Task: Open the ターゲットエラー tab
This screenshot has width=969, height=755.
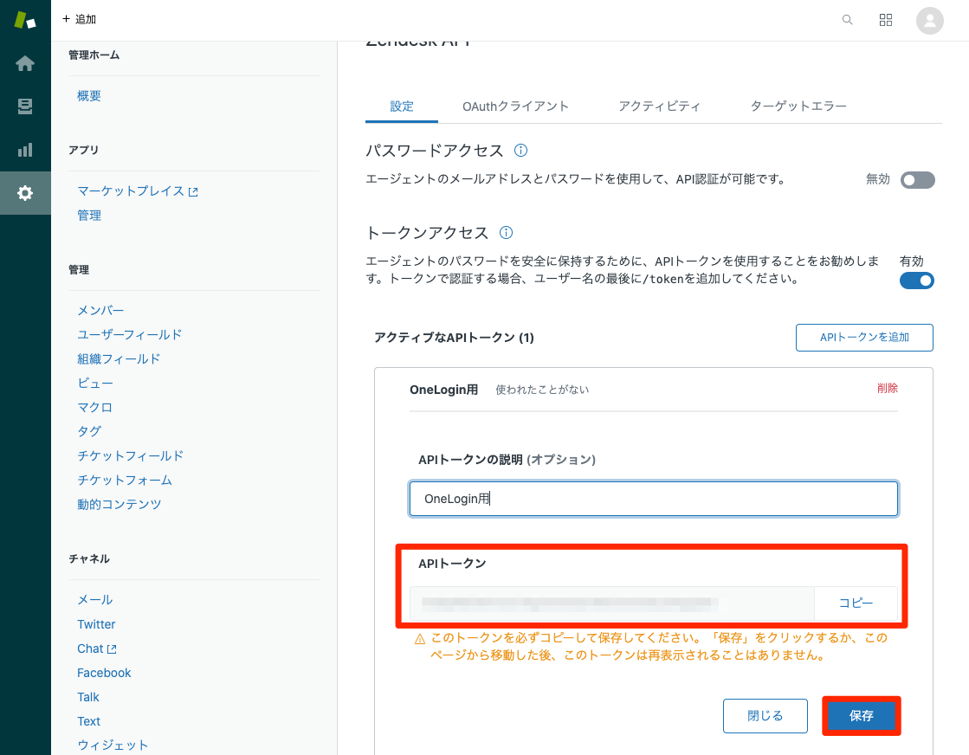Action: pyautogui.click(x=798, y=106)
